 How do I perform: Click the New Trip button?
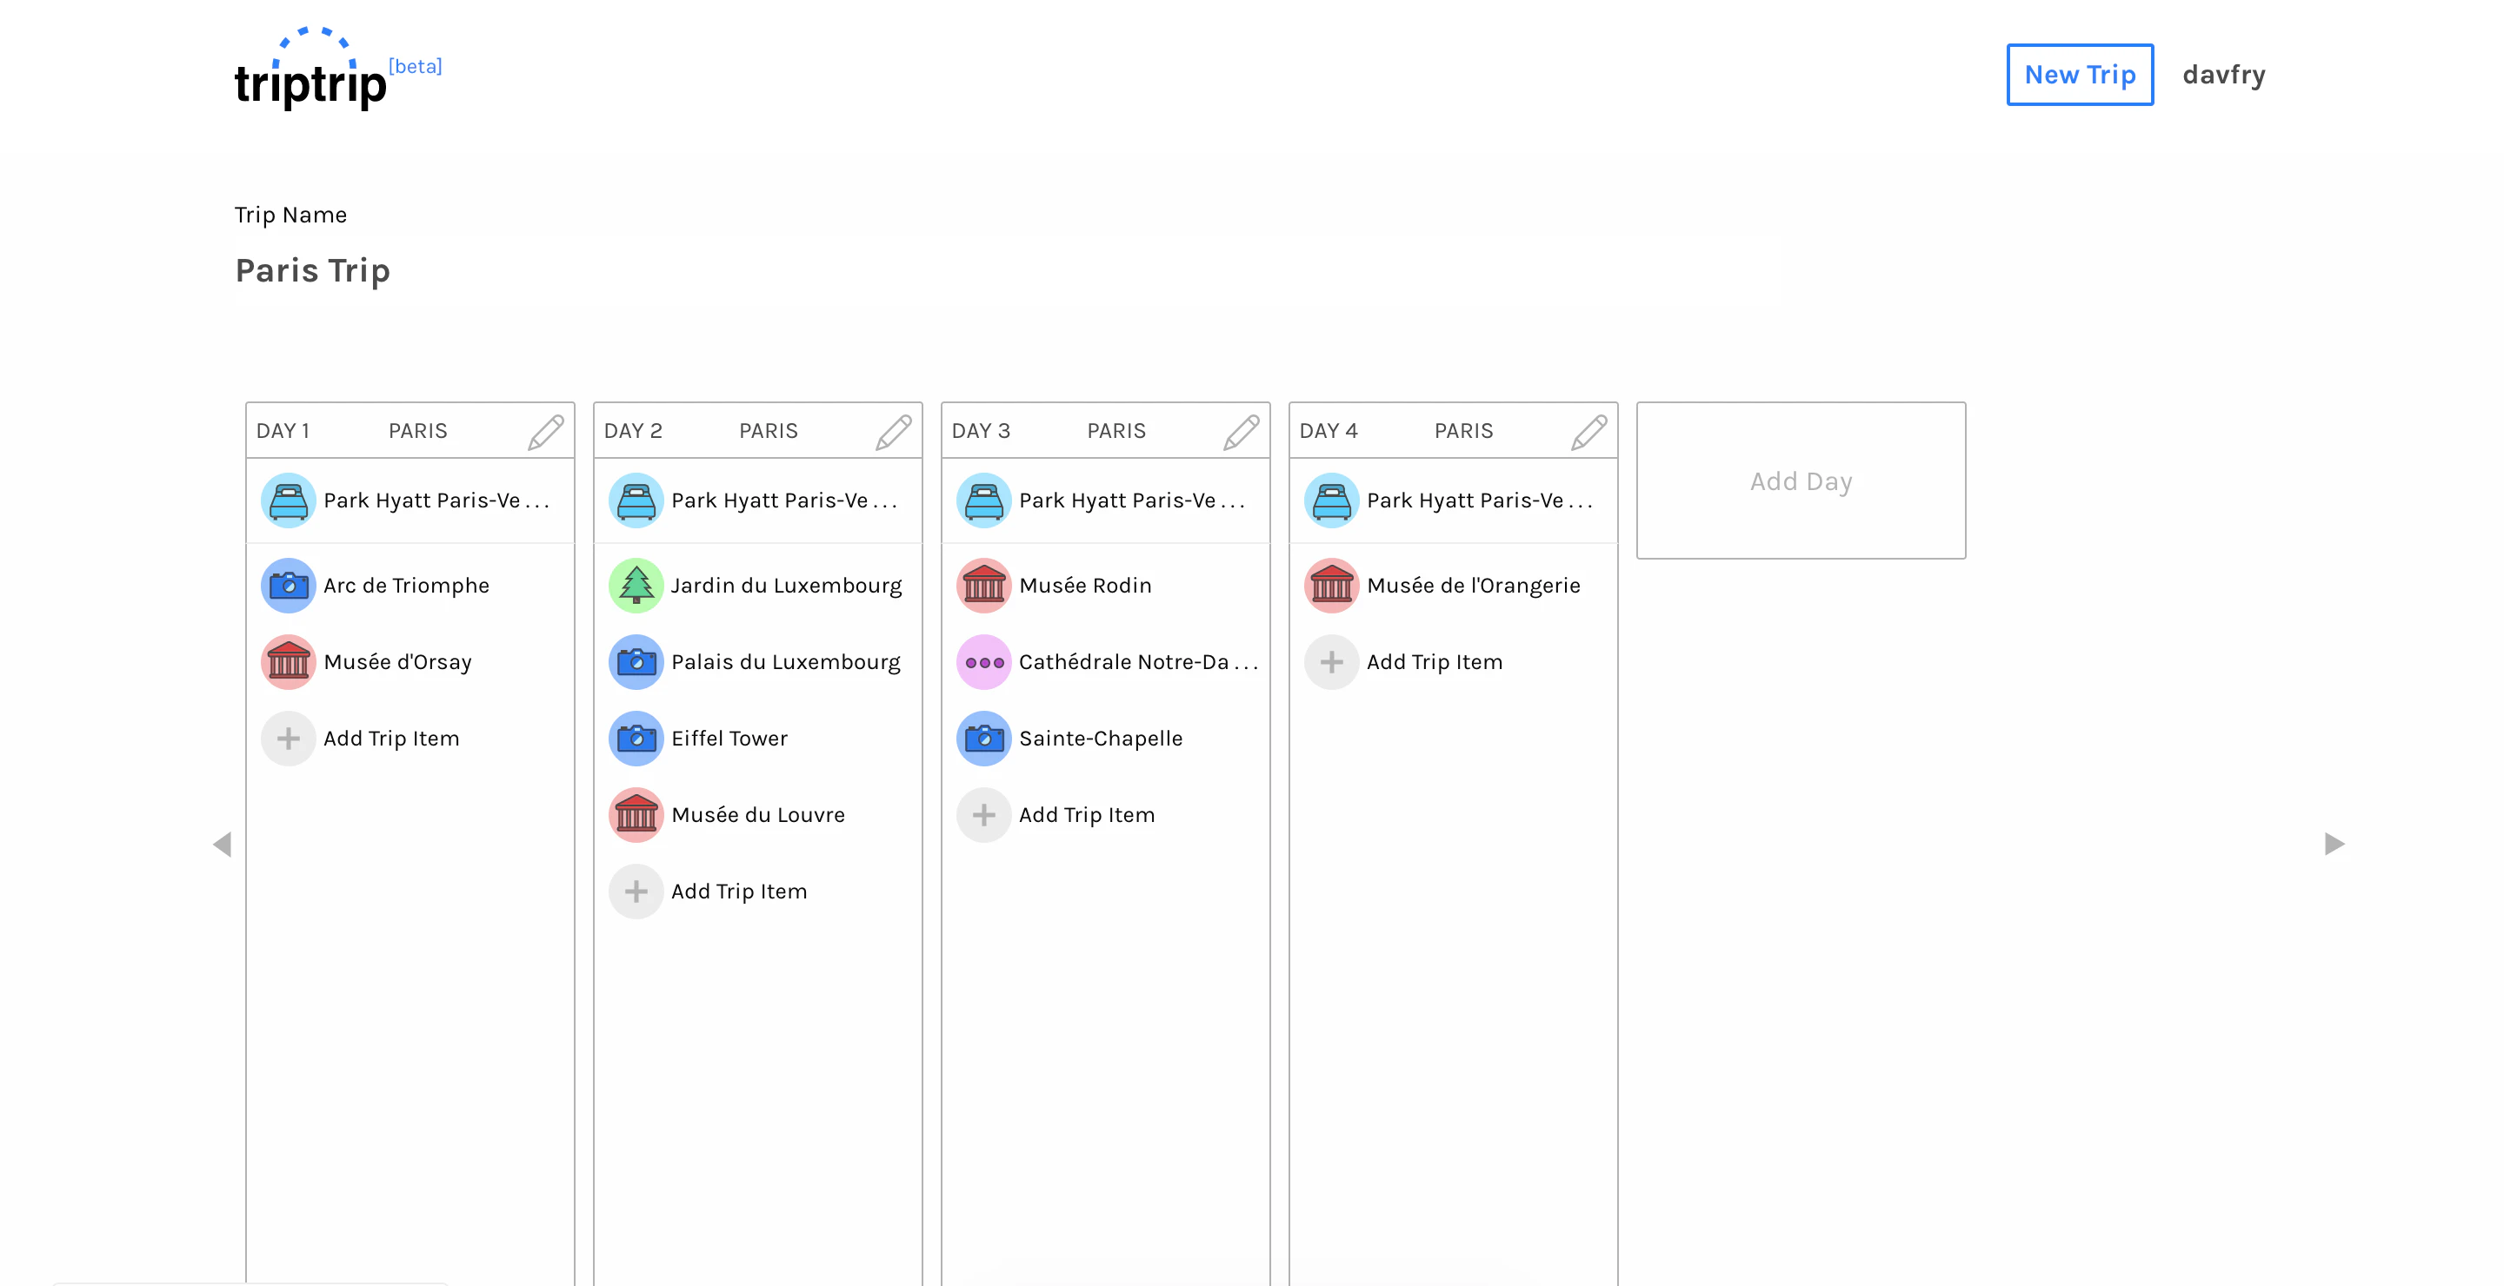(2079, 75)
